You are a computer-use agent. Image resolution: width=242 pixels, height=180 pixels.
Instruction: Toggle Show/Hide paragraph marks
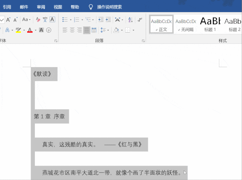pos(140,20)
